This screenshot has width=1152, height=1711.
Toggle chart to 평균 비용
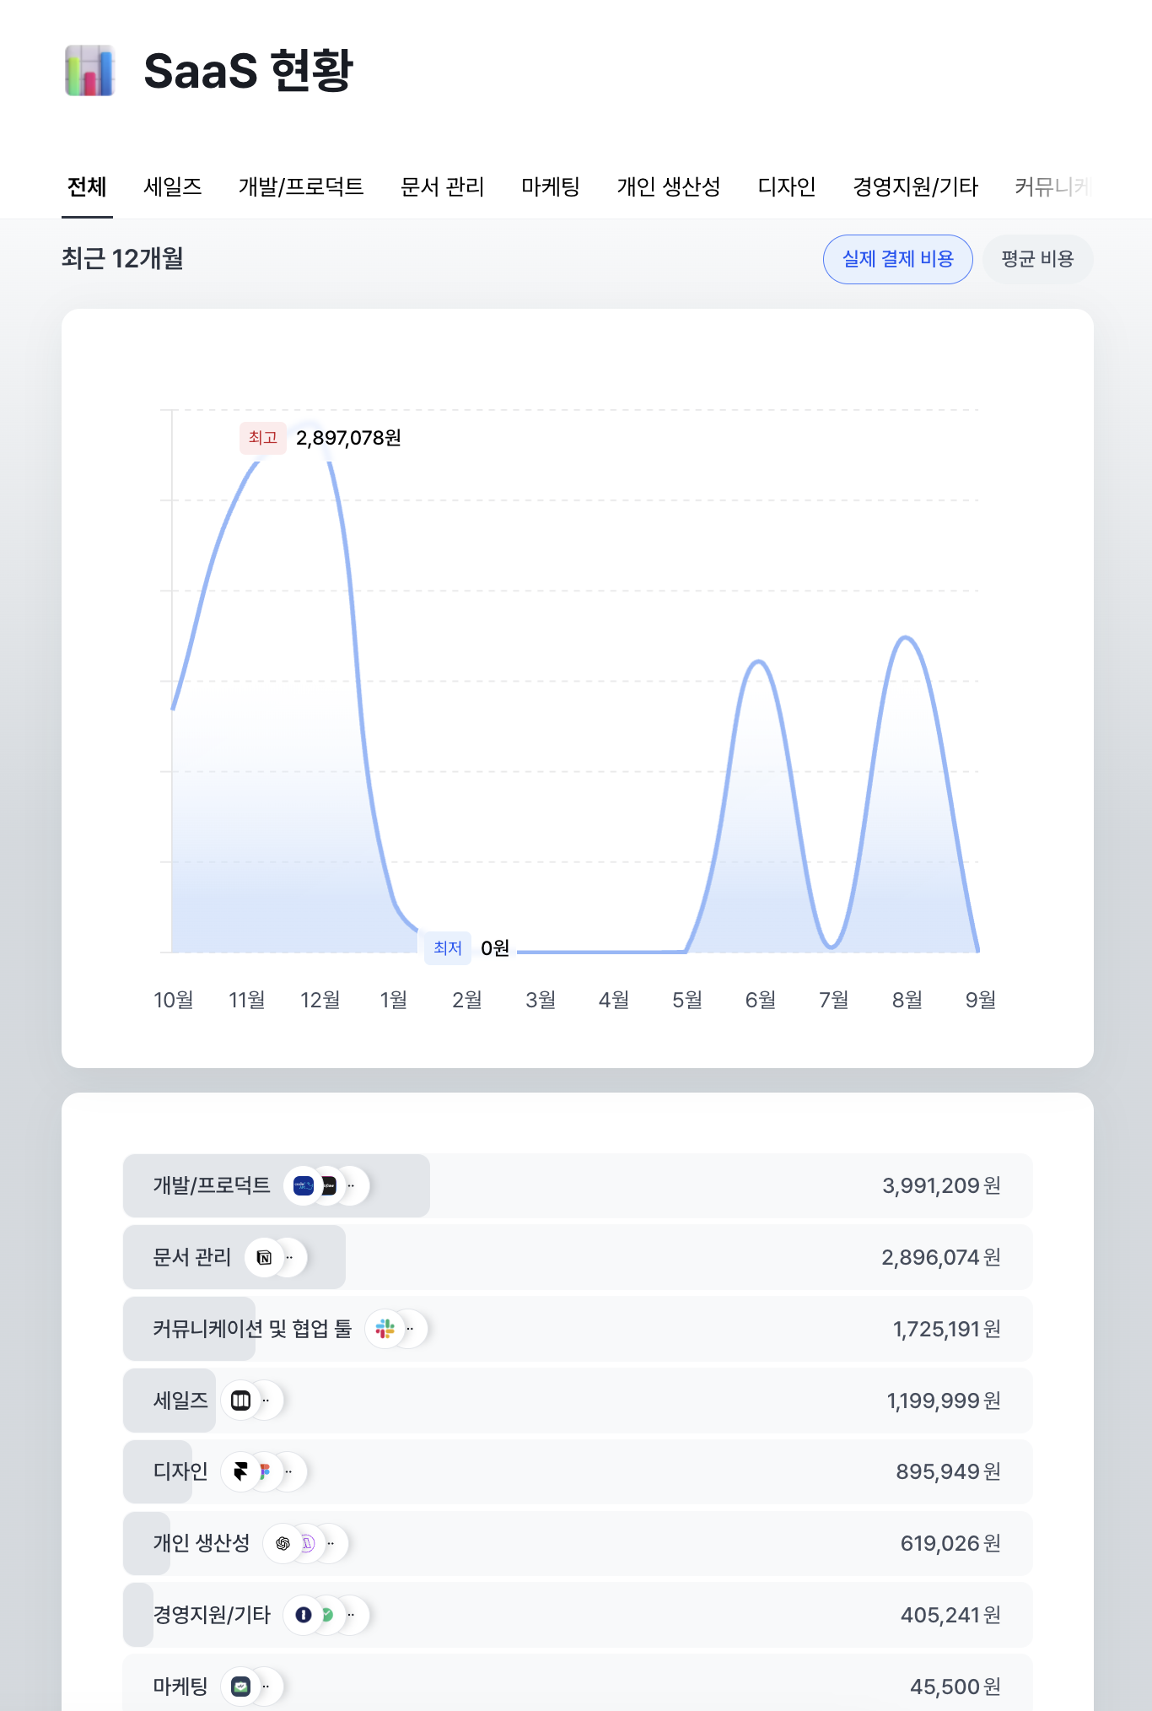click(1037, 259)
